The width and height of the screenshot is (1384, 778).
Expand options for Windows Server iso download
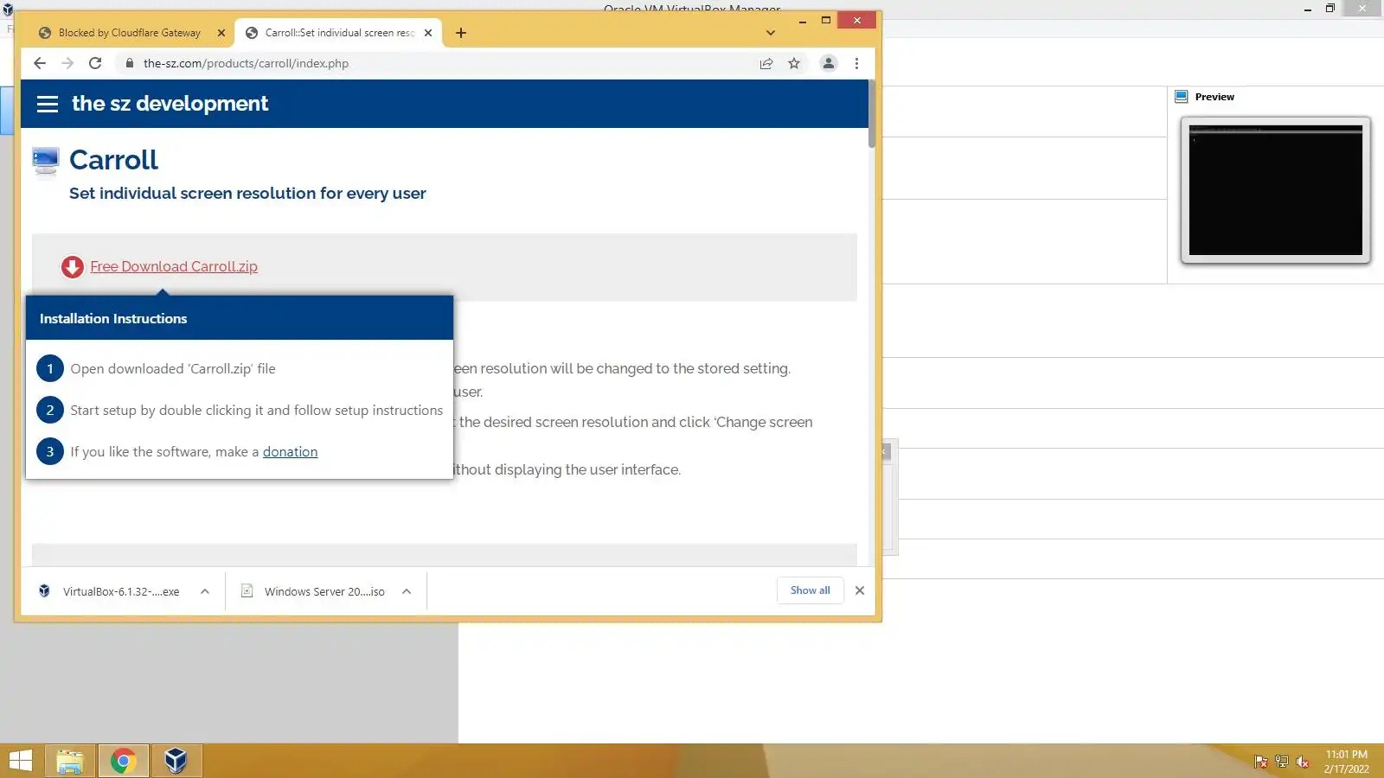[407, 591]
